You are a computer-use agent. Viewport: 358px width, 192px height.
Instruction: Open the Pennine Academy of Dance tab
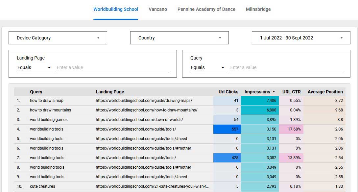pyautogui.click(x=206, y=9)
